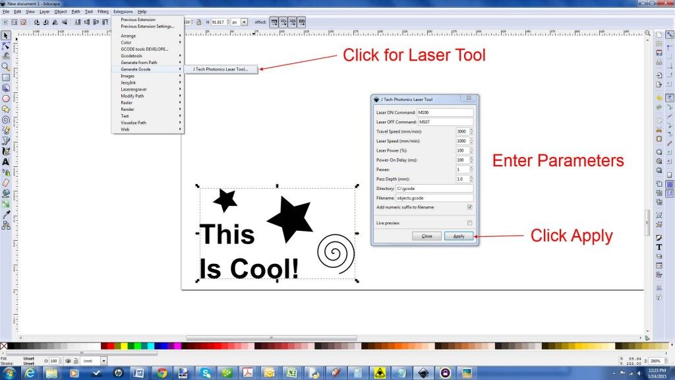Open Google Chrome from the taskbar
Screen dimensions: 675x380
[x=162, y=373]
